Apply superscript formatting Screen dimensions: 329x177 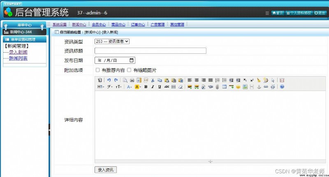click(x=252, y=80)
